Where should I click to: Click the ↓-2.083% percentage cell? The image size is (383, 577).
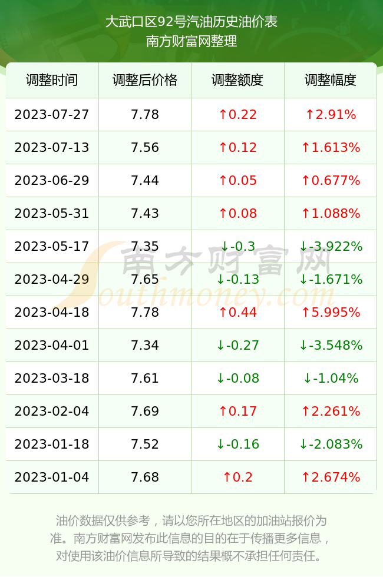(x=331, y=445)
